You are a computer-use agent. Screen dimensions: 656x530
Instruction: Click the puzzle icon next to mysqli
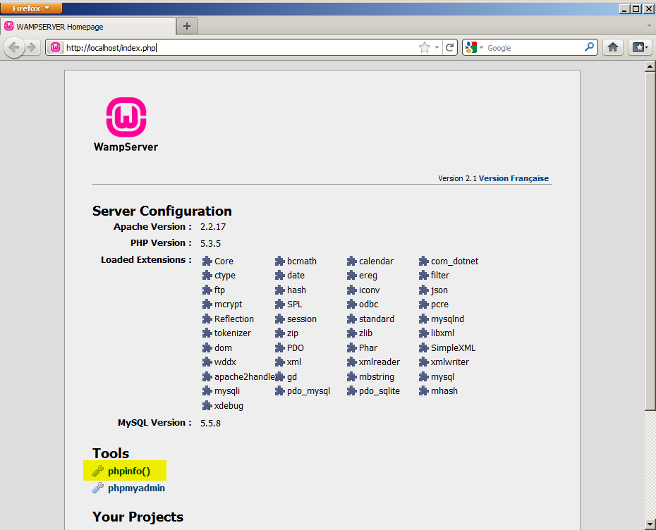click(207, 391)
